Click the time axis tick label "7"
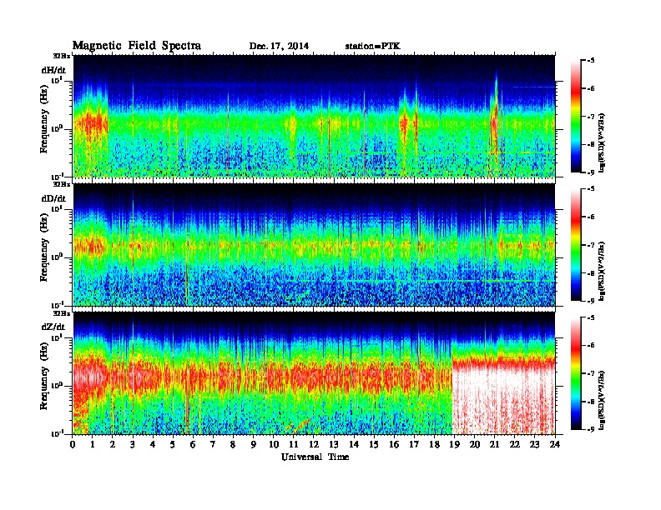Screen dimensions: 661x510 coord(214,445)
